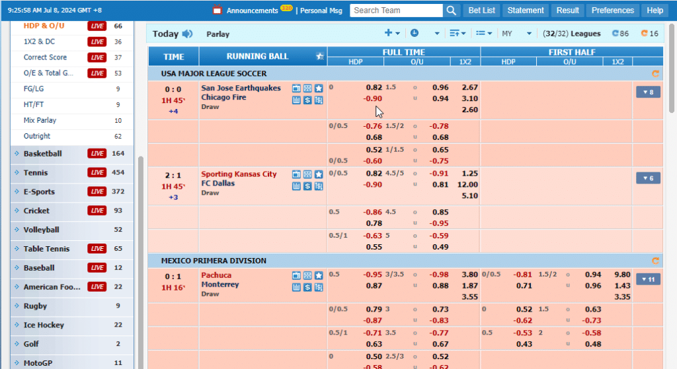Image resolution: width=677 pixels, height=369 pixels.
Task: Open live TV icon for San Jose Earthquakes
Action: click(296, 88)
